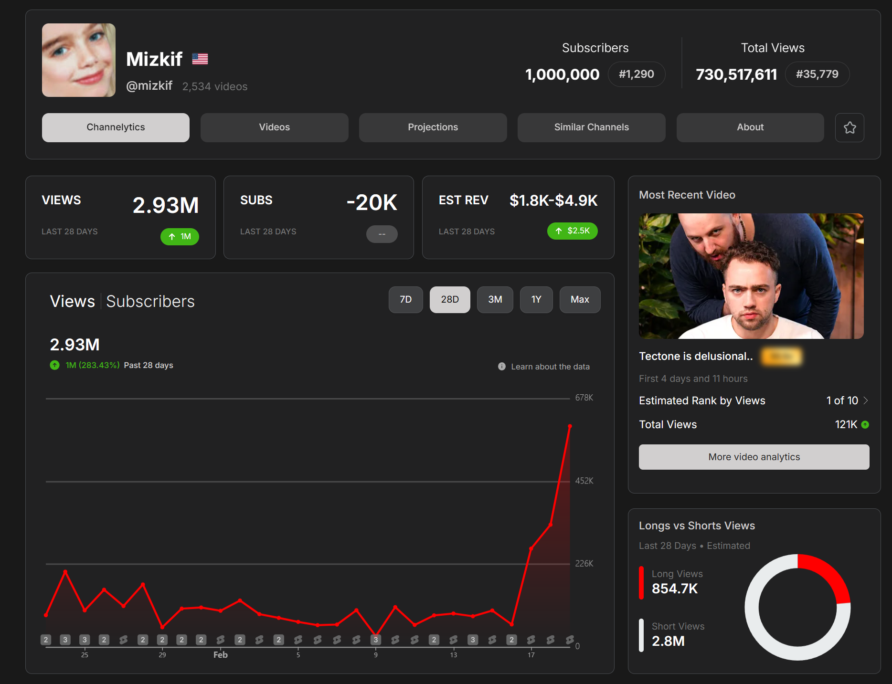Image resolution: width=892 pixels, height=684 pixels.
Task: Select the 7D time range
Action: tap(406, 300)
